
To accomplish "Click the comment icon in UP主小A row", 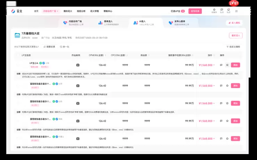I will pyautogui.click(x=221, y=65).
